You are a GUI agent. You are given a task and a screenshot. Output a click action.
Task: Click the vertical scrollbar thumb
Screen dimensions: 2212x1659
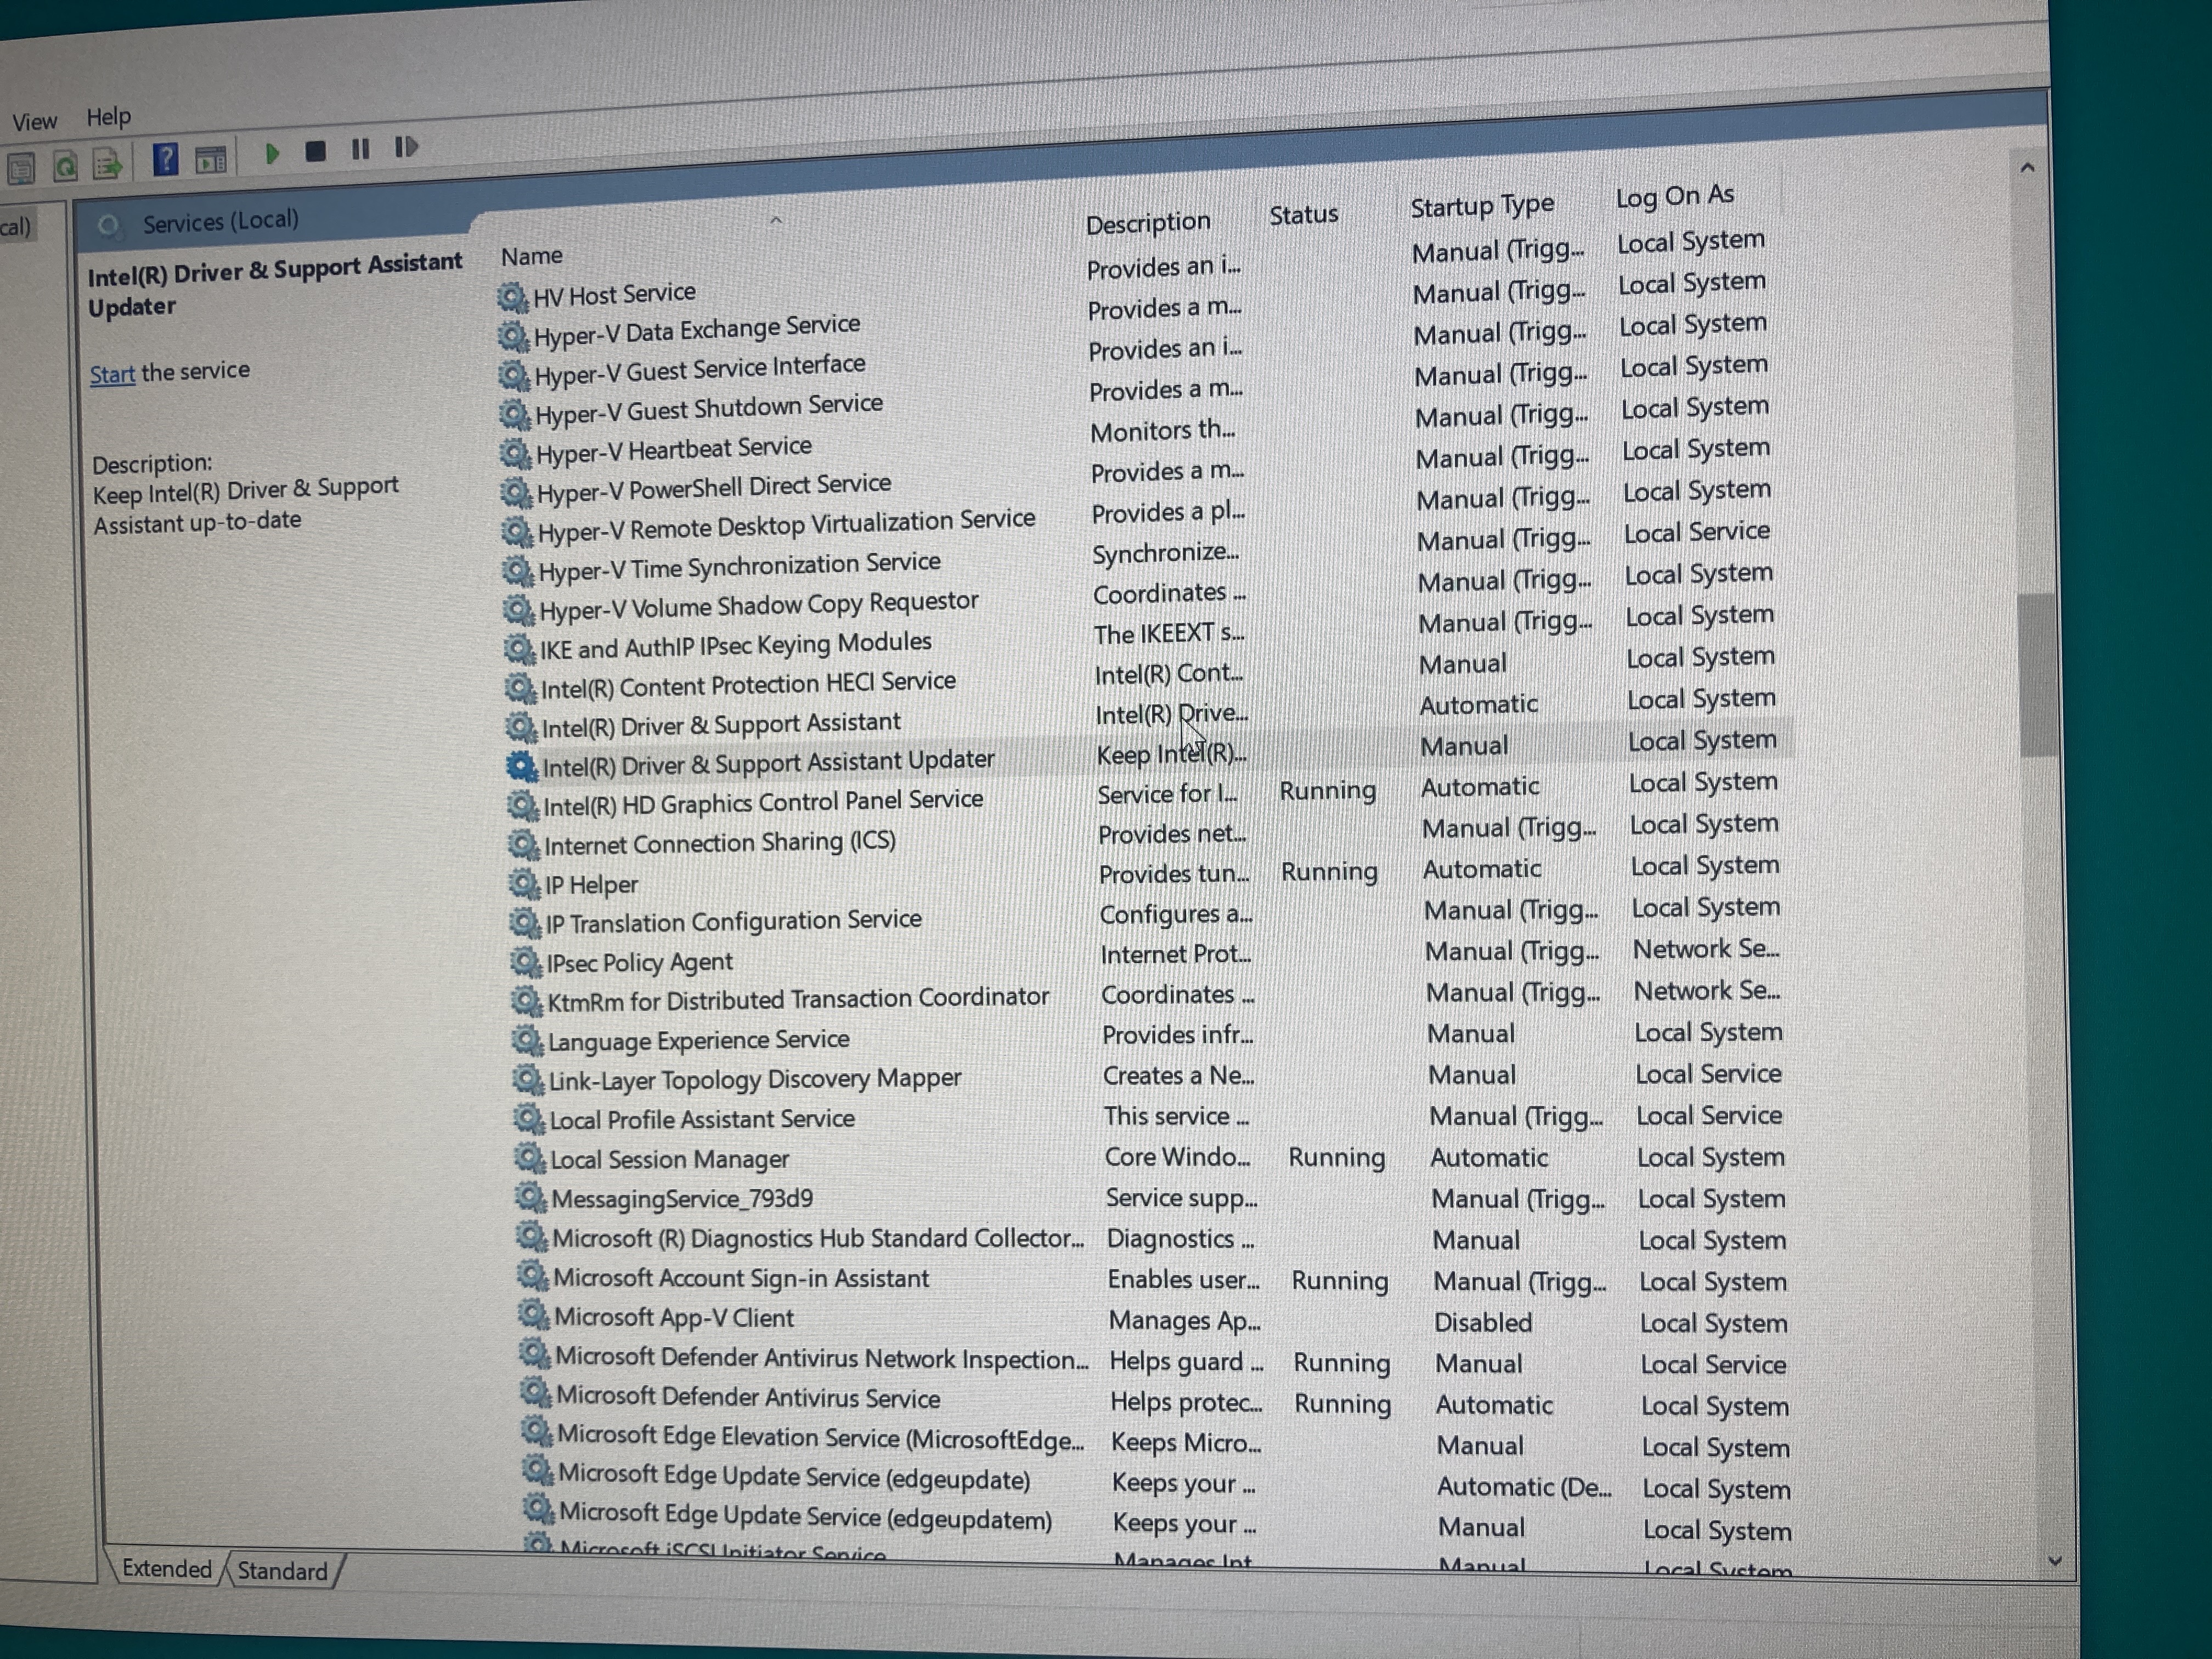coord(2037,675)
